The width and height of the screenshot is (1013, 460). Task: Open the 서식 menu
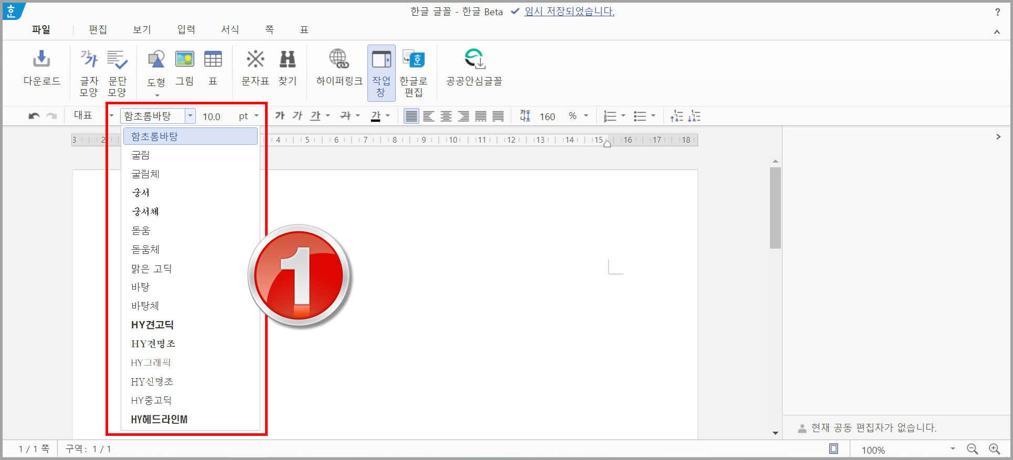coord(230,29)
